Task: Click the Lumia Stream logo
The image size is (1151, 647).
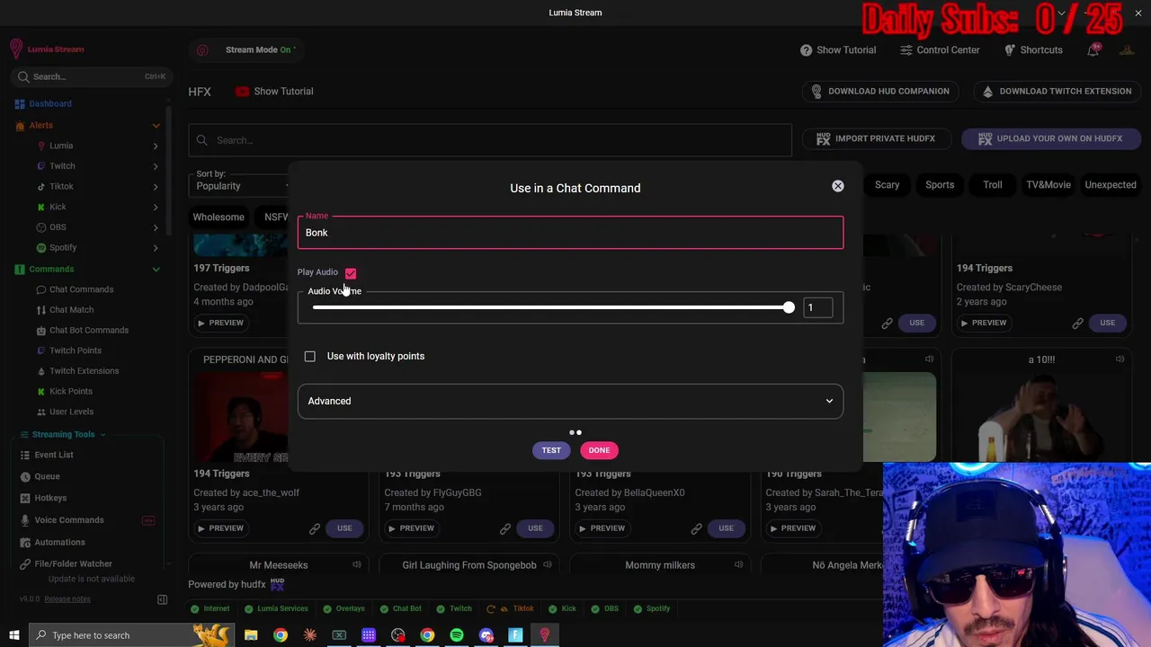Action: pos(47,49)
